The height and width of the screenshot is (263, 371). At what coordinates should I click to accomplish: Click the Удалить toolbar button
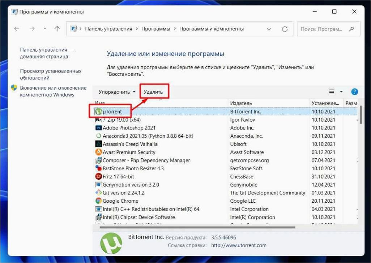tap(153, 92)
